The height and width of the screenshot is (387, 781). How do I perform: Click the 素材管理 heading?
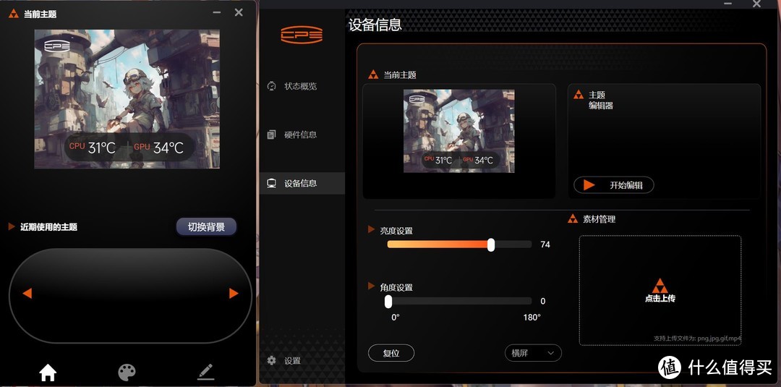[x=599, y=219]
